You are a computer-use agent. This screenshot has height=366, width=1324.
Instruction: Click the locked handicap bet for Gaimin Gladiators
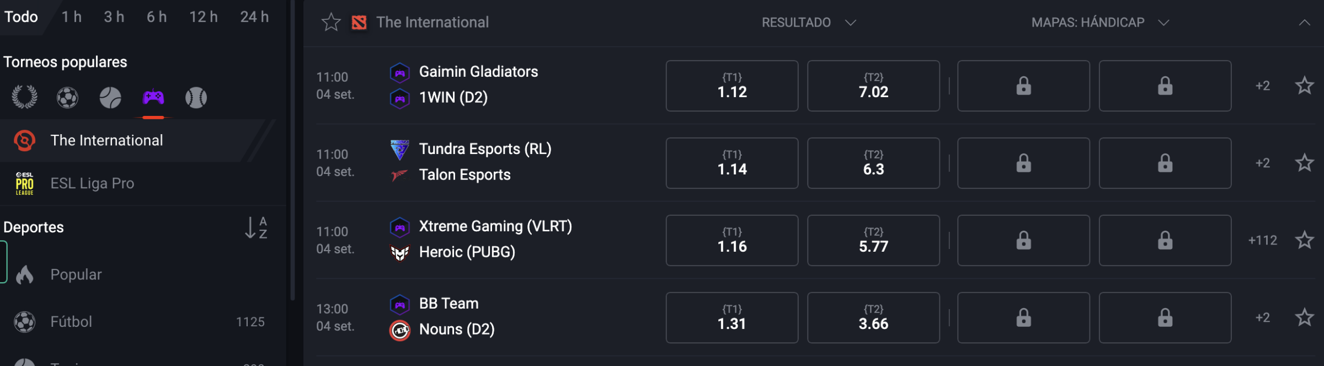pos(1023,86)
